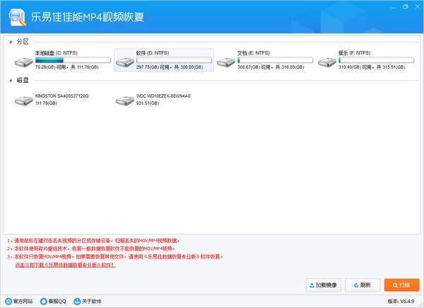Minimize the application window
The width and height of the screenshot is (424, 308).
pyautogui.click(x=393, y=7)
